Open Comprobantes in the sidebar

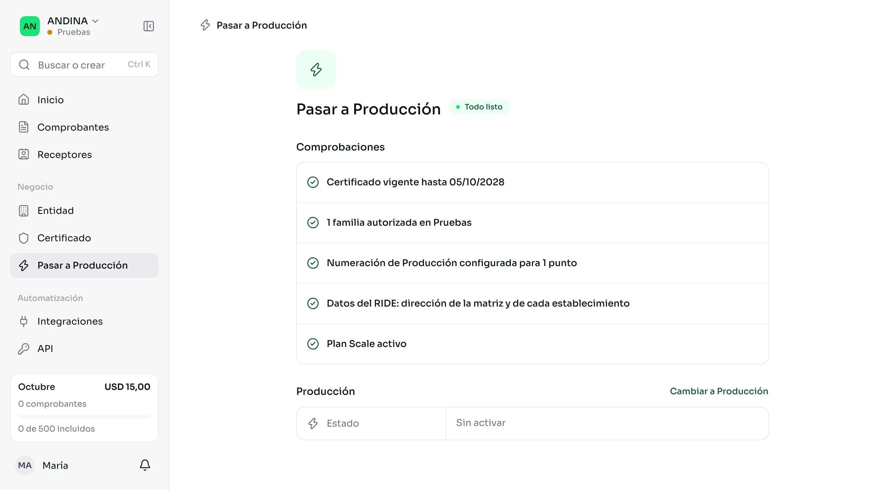click(x=84, y=127)
